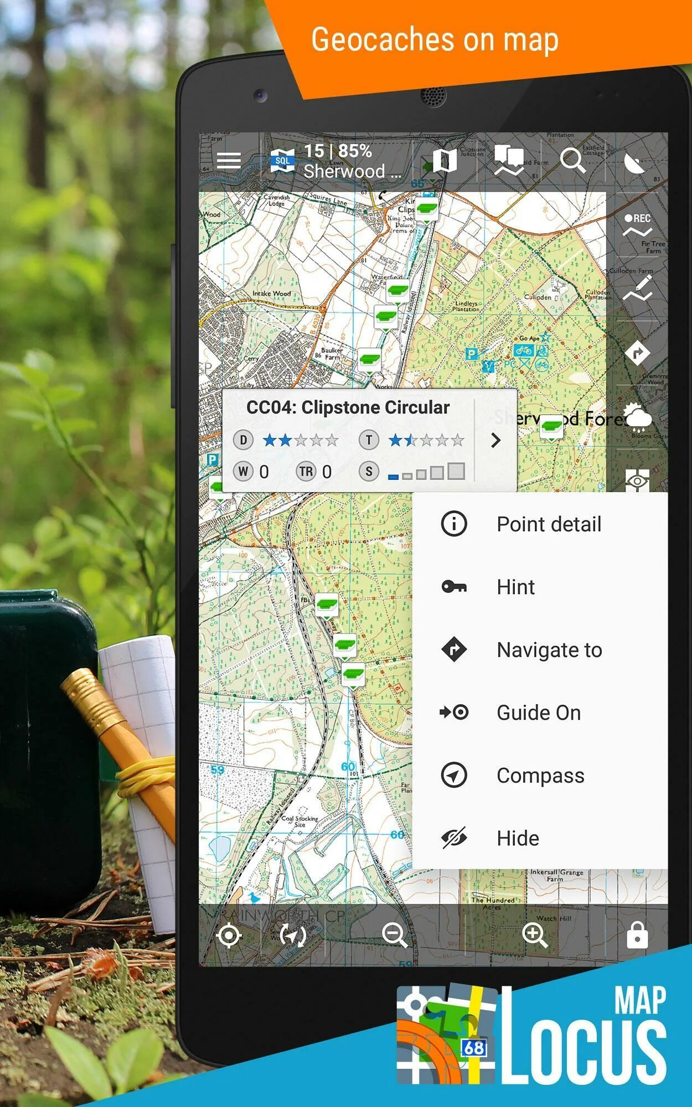Viewport: 692px width, 1107px height.
Task: Center the map on GPS position
Action: [x=229, y=935]
